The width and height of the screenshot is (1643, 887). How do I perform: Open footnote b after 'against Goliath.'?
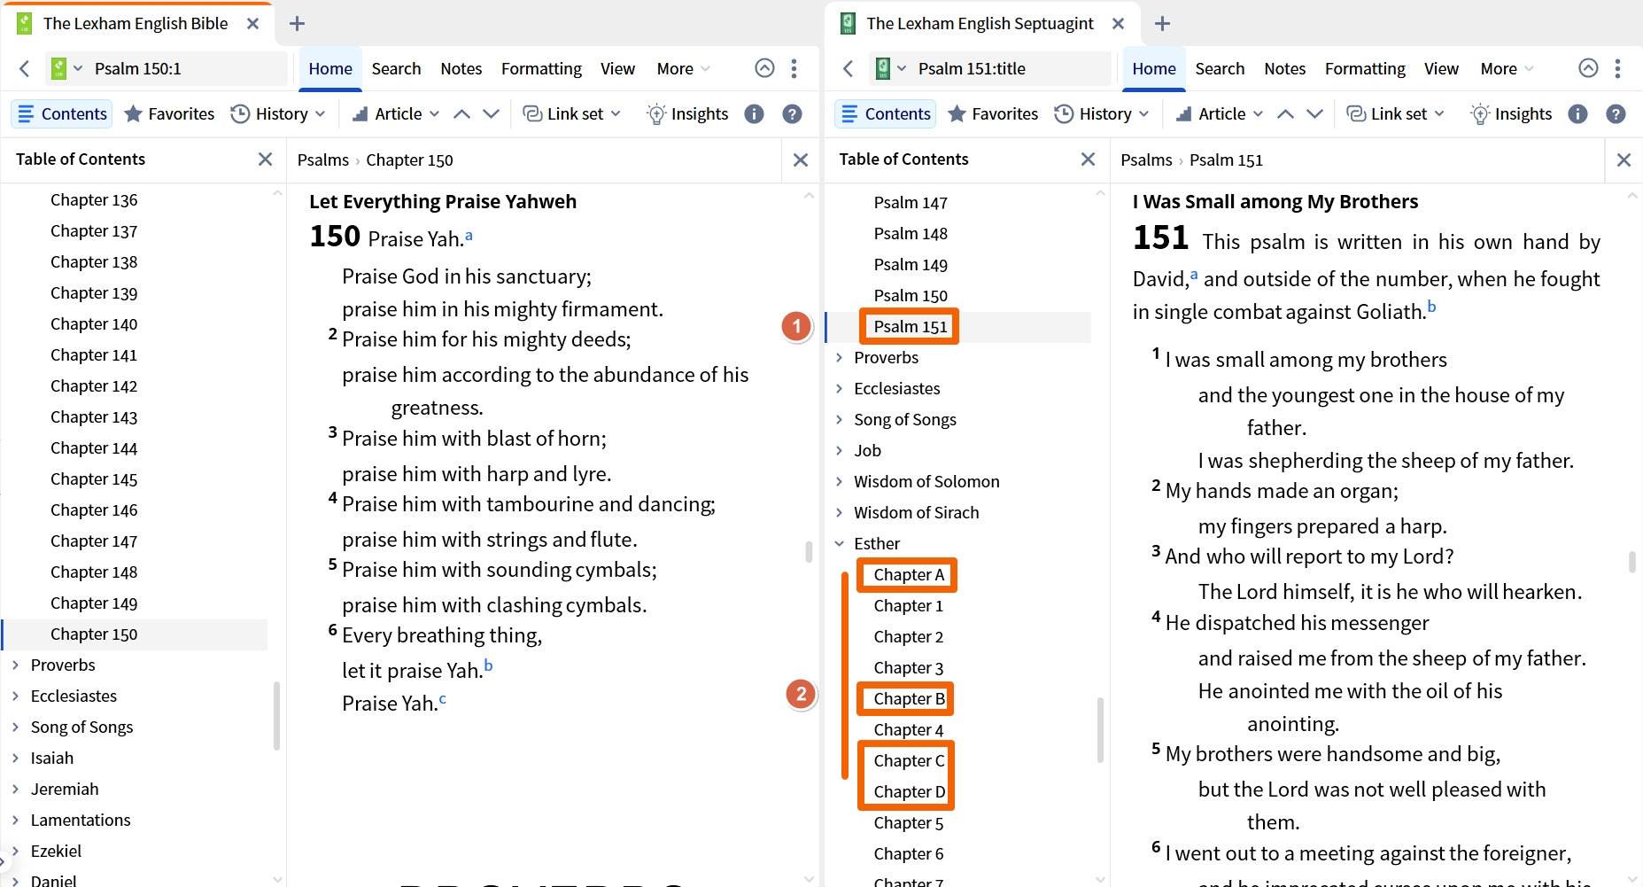tap(1431, 307)
